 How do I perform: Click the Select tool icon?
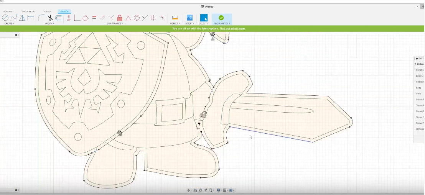click(x=204, y=18)
